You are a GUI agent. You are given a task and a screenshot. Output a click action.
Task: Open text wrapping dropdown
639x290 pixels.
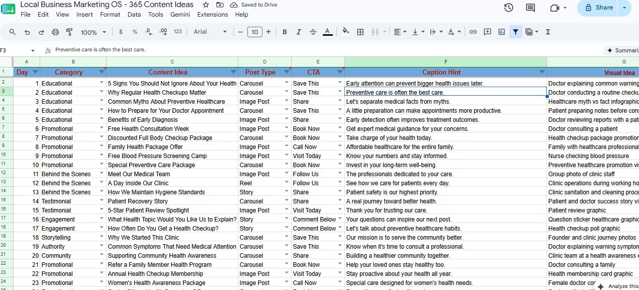tap(436, 32)
